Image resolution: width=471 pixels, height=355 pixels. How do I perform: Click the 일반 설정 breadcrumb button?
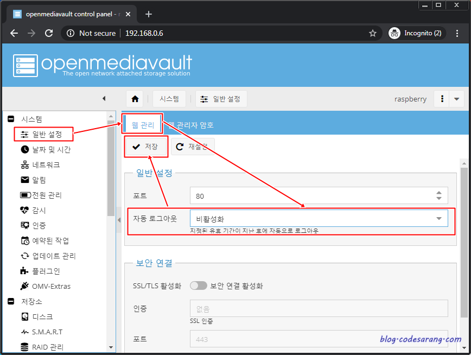click(221, 99)
